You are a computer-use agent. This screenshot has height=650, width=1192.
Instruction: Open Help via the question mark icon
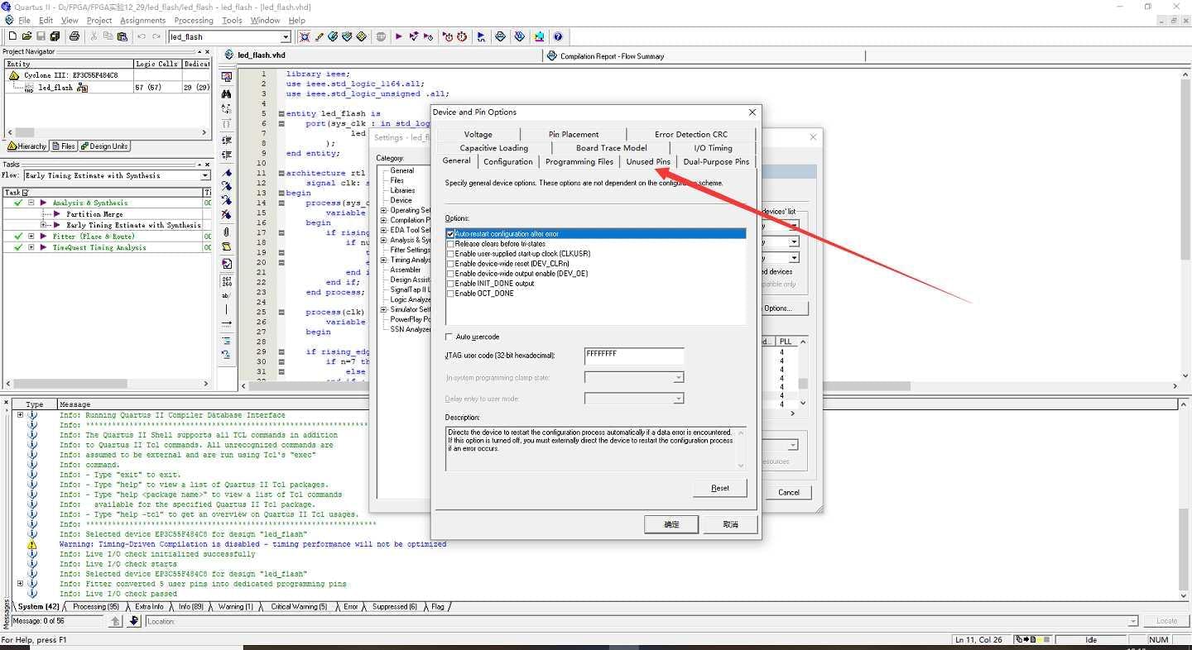(558, 36)
